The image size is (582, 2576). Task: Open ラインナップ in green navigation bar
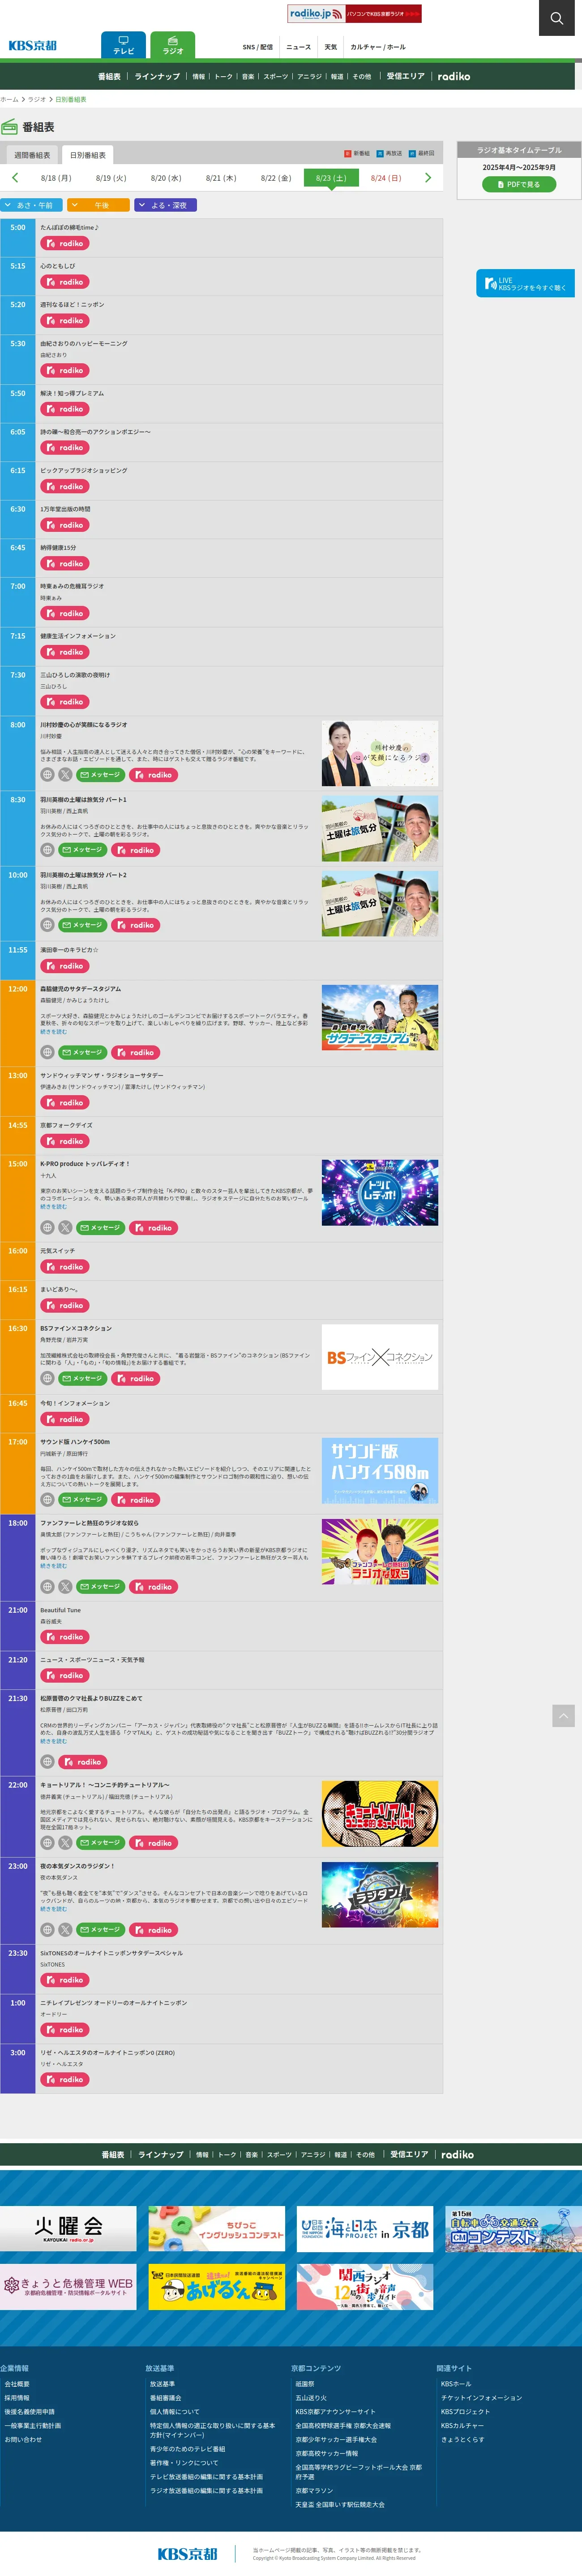click(x=158, y=76)
